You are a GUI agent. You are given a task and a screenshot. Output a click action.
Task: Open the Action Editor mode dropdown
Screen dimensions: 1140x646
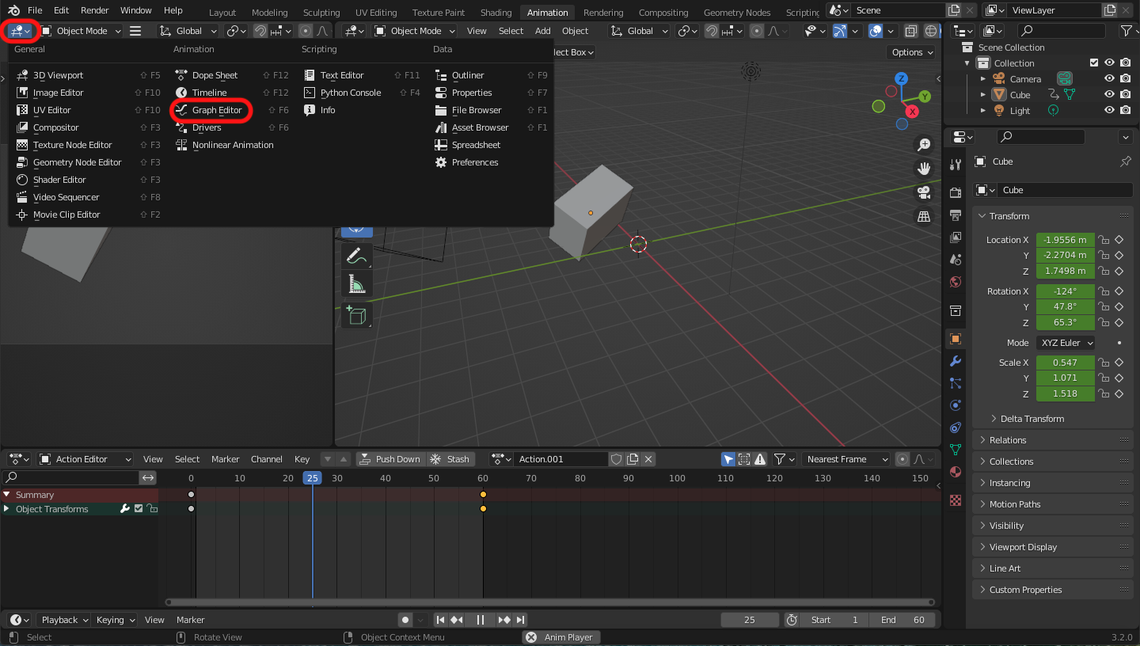click(85, 459)
